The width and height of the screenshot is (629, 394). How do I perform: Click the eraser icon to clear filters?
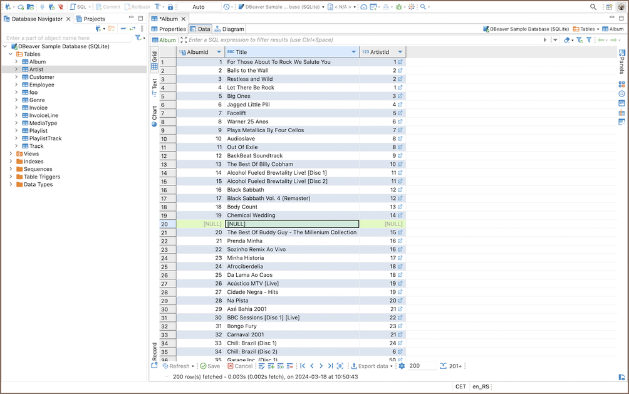pos(567,40)
